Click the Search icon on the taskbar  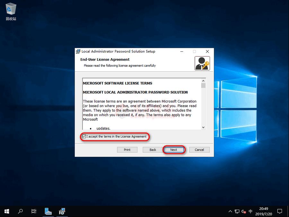[20, 211]
